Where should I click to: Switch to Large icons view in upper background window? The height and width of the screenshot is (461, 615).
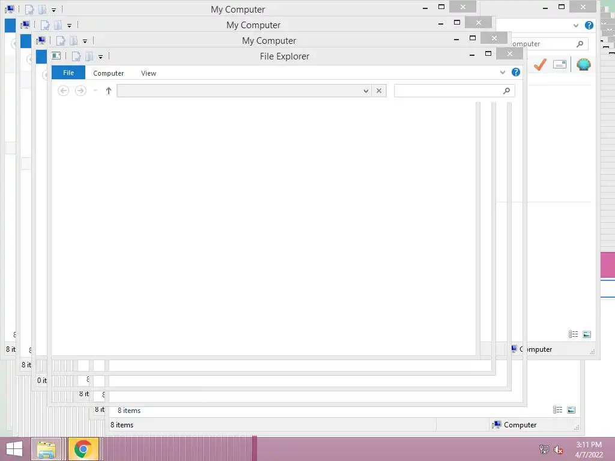click(587, 334)
